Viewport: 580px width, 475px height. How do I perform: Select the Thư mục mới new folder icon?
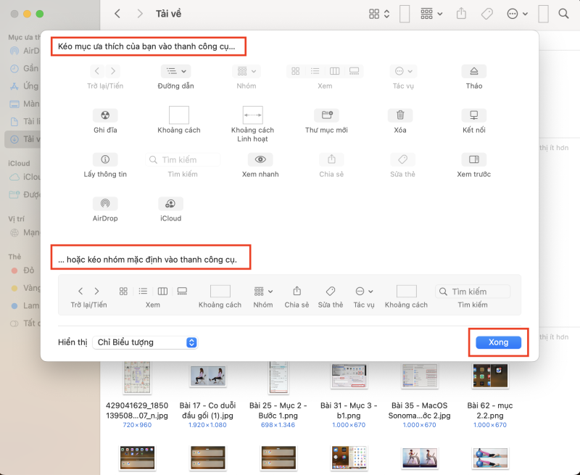326,115
